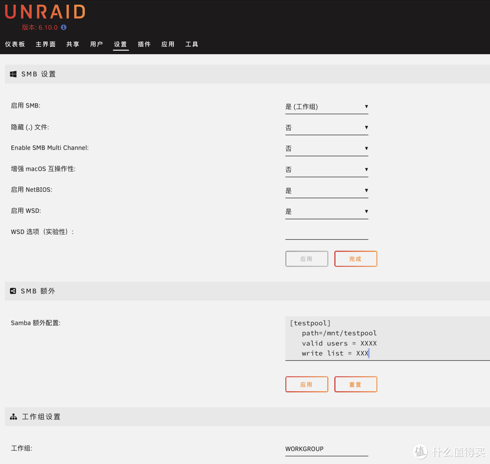Click the 完成 button
490x464 pixels.
click(356, 258)
